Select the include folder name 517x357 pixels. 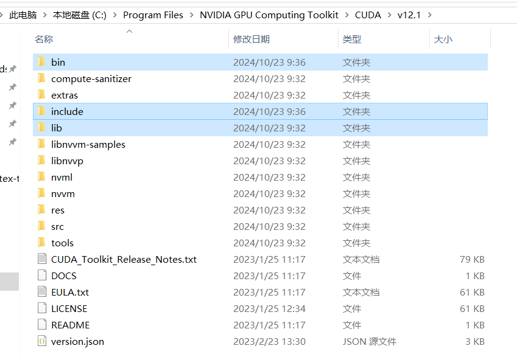[67, 112]
